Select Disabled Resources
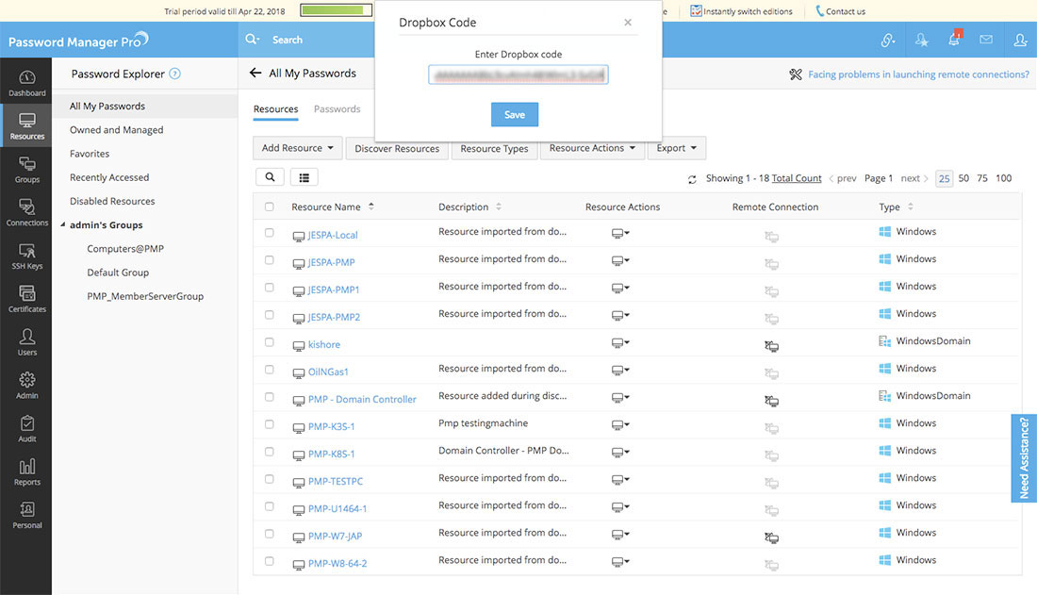This screenshot has height=595, width=1037. (x=112, y=201)
